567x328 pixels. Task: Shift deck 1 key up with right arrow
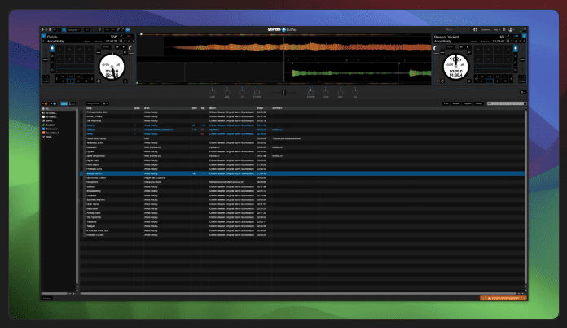click(133, 42)
